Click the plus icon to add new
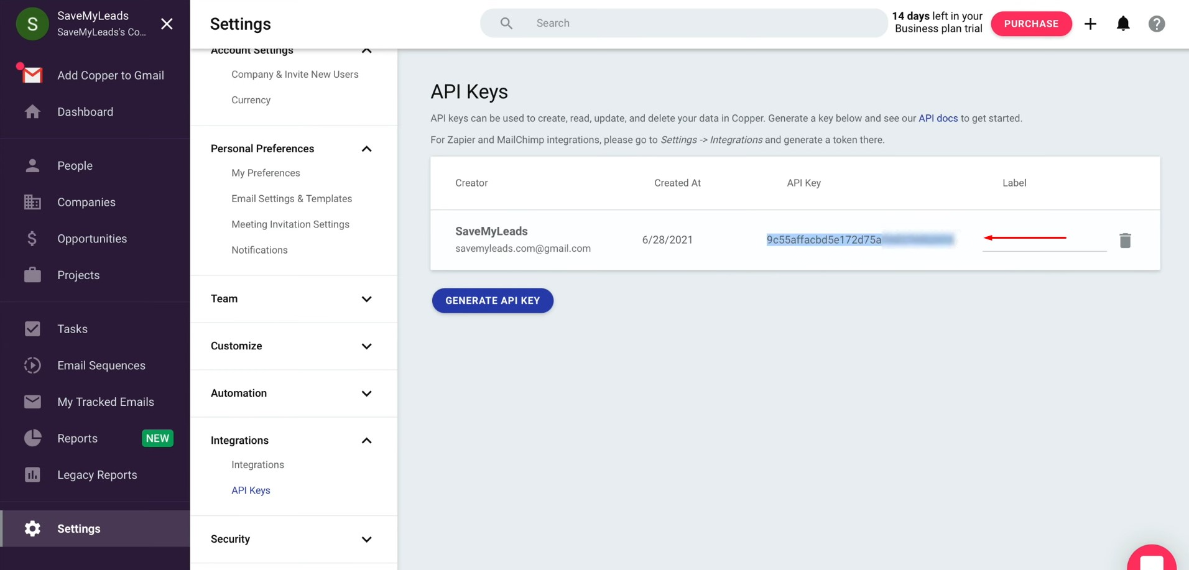Viewport: 1189px width, 570px height. point(1090,24)
